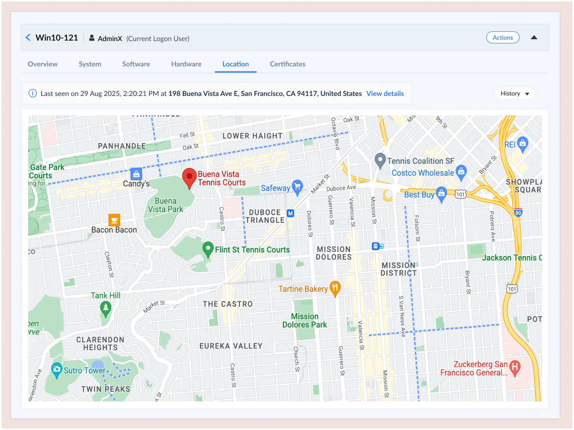This screenshot has height=430, width=574.
Task: Click the metro M station icon
Action: (x=290, y=213)
